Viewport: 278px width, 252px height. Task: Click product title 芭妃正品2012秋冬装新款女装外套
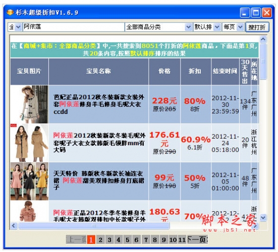(x=98, y=104)
